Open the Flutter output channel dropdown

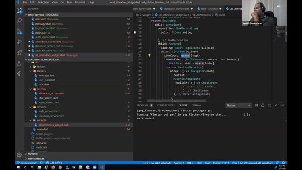pos(238,105)
